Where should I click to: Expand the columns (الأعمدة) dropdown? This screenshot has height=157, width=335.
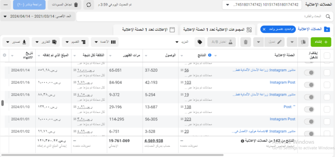tap(105, 42)
